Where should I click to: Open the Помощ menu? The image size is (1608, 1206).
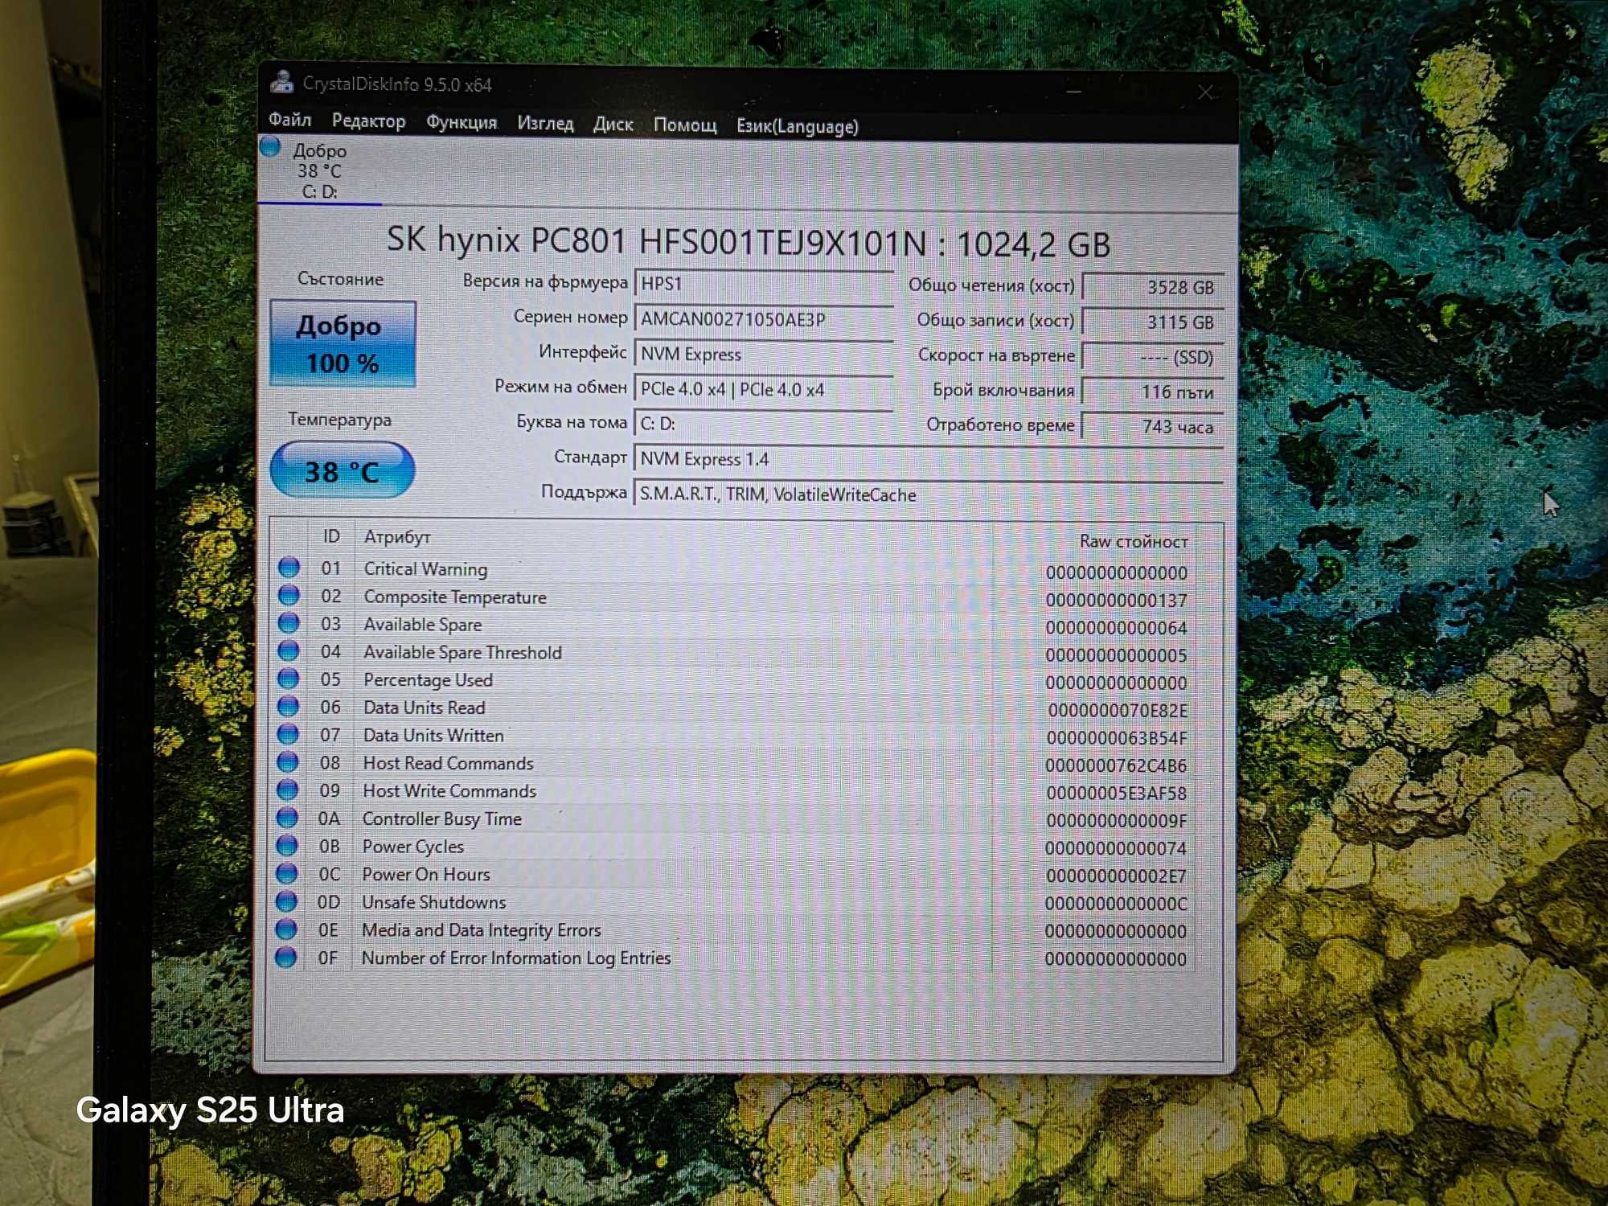[685, 125]
